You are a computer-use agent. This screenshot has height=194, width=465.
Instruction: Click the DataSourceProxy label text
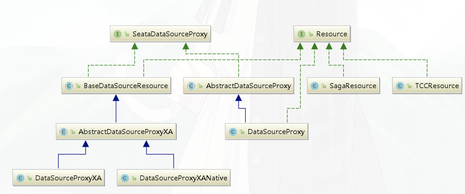(277, 132)
